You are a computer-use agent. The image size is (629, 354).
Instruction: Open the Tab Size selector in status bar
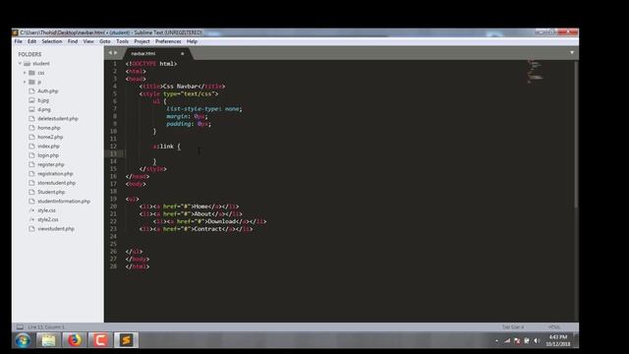tap(513, 327)
